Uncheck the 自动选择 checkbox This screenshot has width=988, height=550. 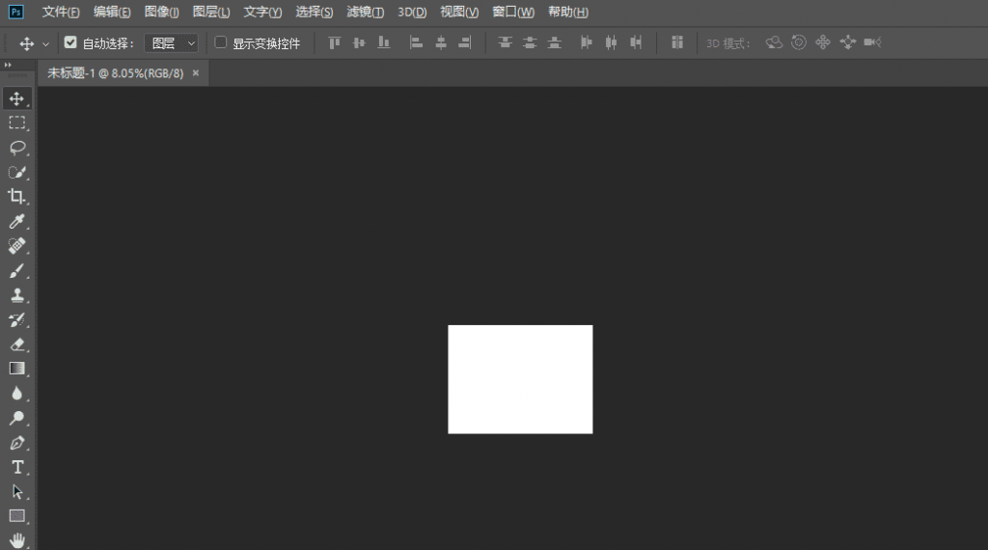[x=70, y=42]
